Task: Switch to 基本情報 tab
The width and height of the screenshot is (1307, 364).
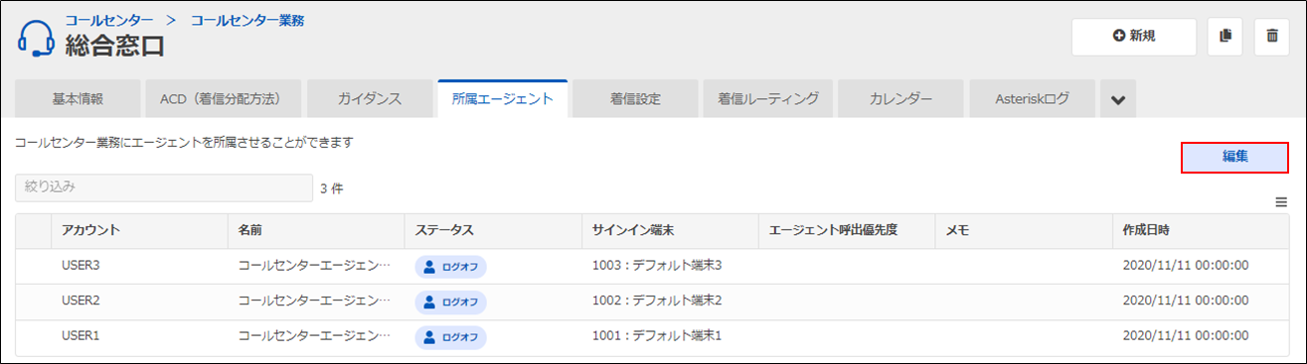Action: (78, 99)
